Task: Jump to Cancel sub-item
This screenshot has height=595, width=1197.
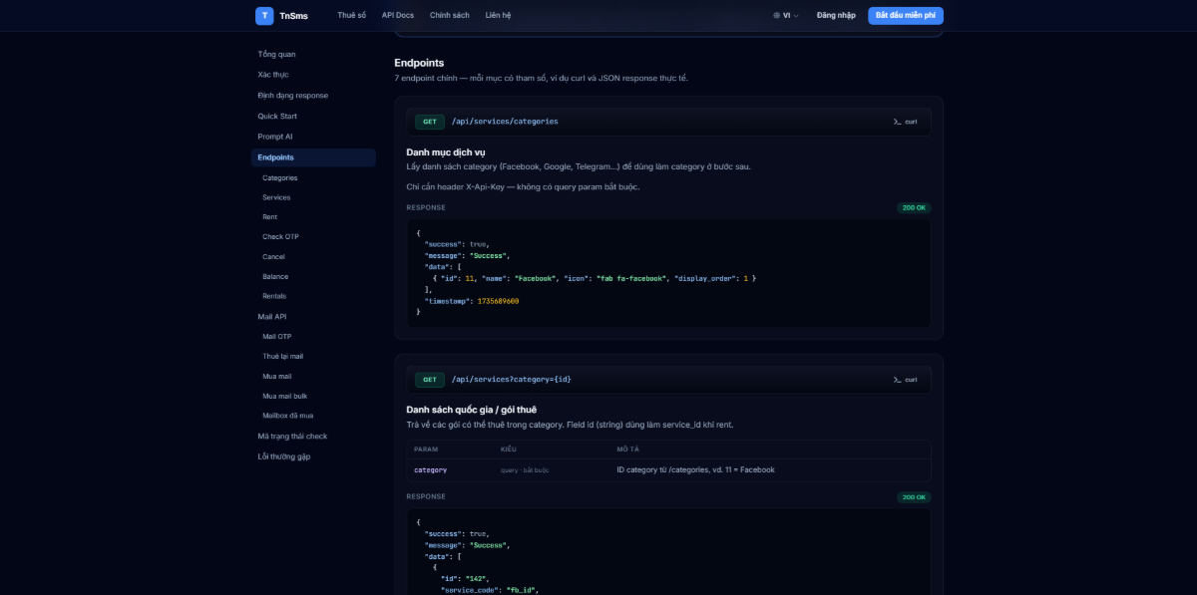Action: pos(273,256)
